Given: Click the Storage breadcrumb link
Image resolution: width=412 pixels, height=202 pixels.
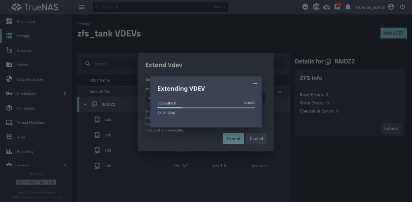Looking at the screenshot, I should coord(84,24).
